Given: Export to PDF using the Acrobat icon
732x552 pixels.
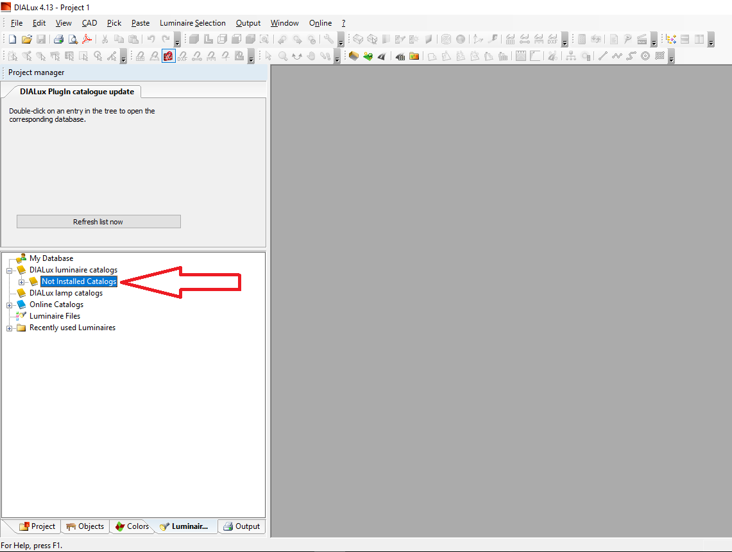Looking at the screenshot, I should [87, 40].
